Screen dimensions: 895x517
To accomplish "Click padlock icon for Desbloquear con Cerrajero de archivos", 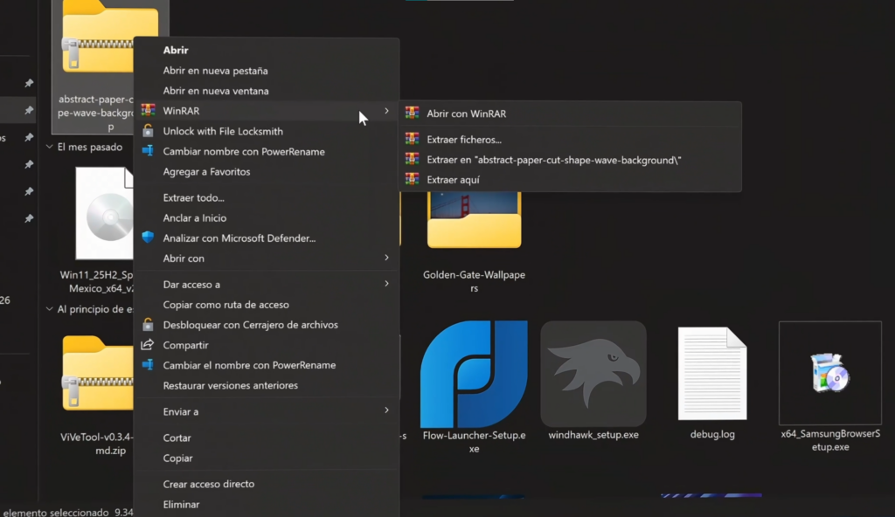I will pyautogui.click(x=148, y=324).
